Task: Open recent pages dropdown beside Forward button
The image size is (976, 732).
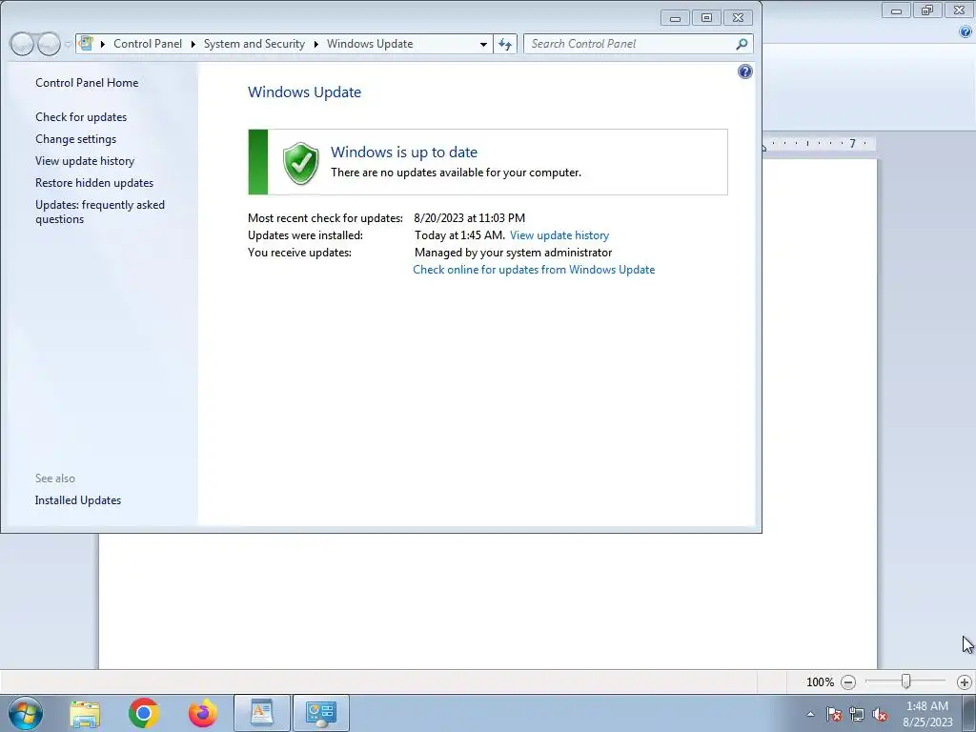Action: [68, 44]
